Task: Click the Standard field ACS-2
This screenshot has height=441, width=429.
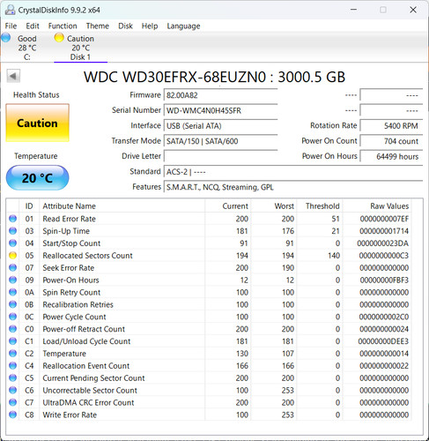Action: tap(293, 172)
